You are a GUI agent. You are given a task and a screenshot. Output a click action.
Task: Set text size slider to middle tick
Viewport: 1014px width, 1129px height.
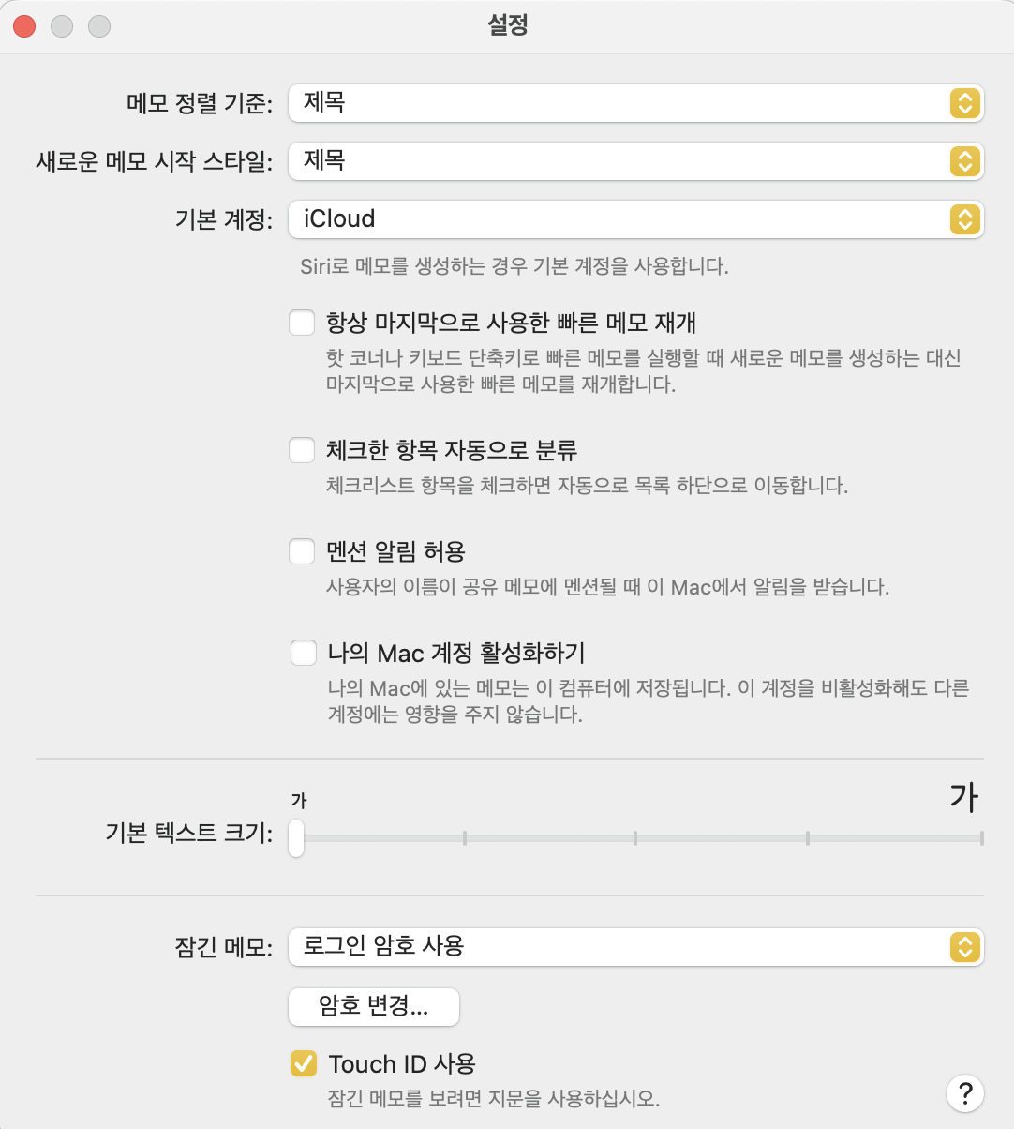[635, 838]
